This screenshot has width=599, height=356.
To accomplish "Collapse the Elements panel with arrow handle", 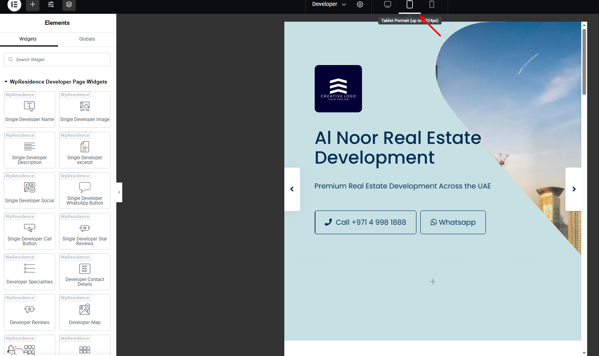I will click(119, 192).
